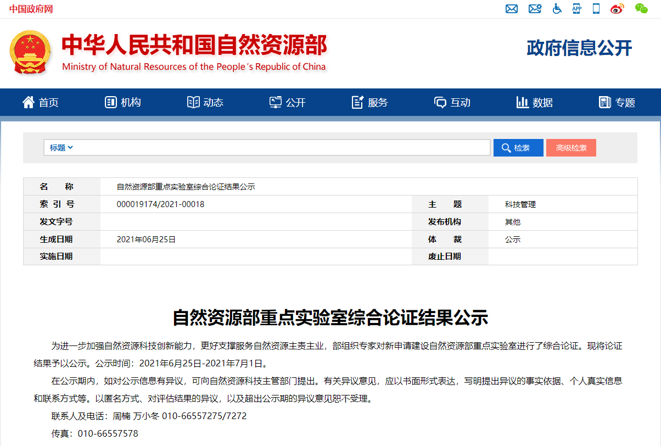Click the mail subscription icon
Screen dimensions: 661x446
point(535,9)
